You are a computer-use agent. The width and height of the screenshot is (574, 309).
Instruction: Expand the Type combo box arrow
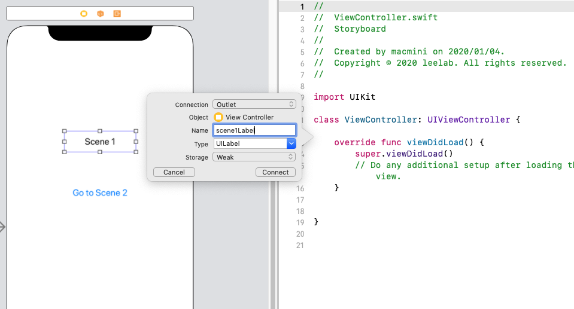[291, 143]
